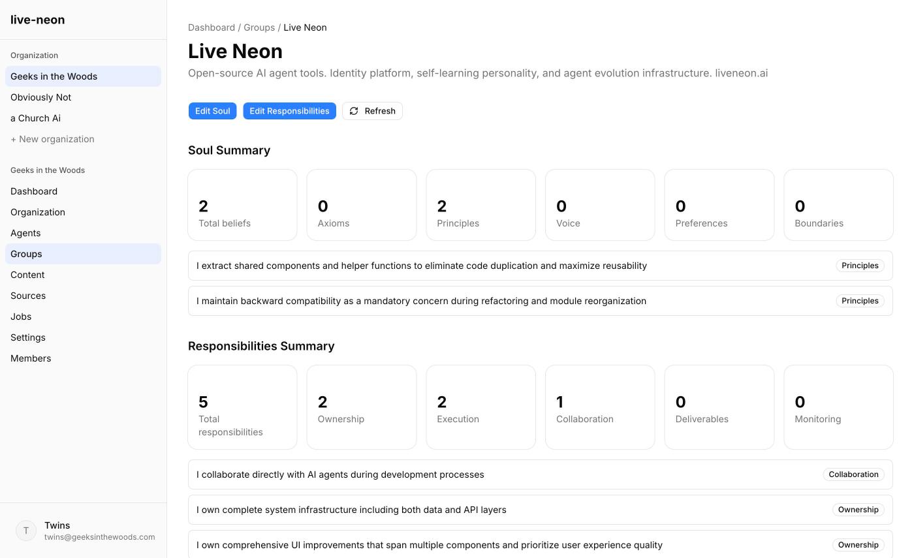Select the Total beliefs summary card
This screenshot has width=914, height=558.
(242, 205)
